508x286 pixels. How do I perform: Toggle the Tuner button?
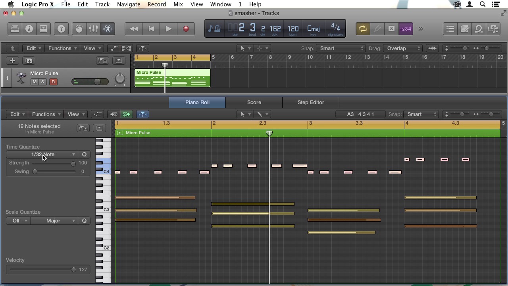tap(377, 29)
